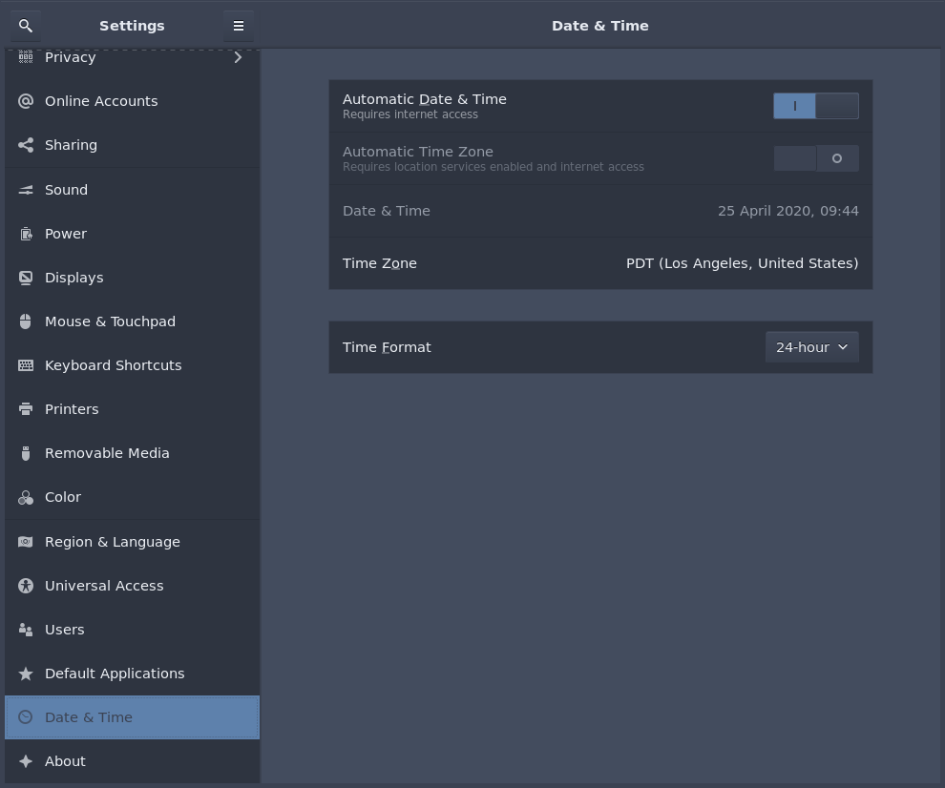This screenshot has height=788, width=945.
Task: Click the Date & Time clock icon
Action: coord(25,717)
